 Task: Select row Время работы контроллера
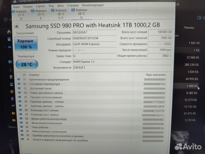(92, 119)
